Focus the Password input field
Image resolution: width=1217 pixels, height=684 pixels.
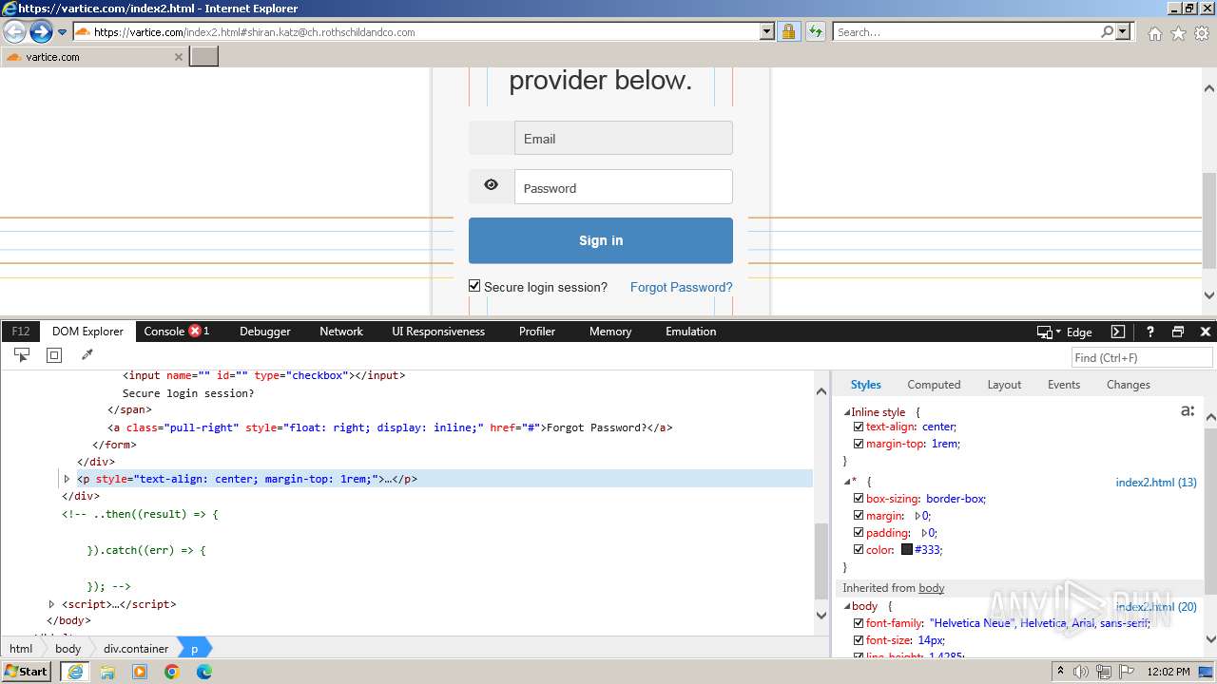[624, 187]
